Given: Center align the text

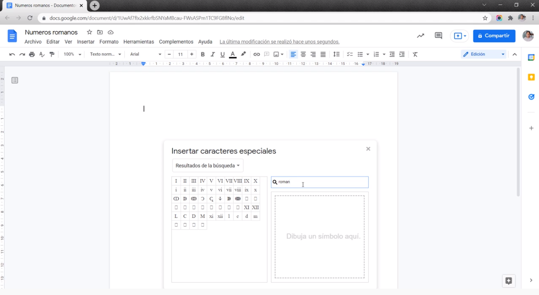Looking at the screenshot, I should click(x=303, y=54).
